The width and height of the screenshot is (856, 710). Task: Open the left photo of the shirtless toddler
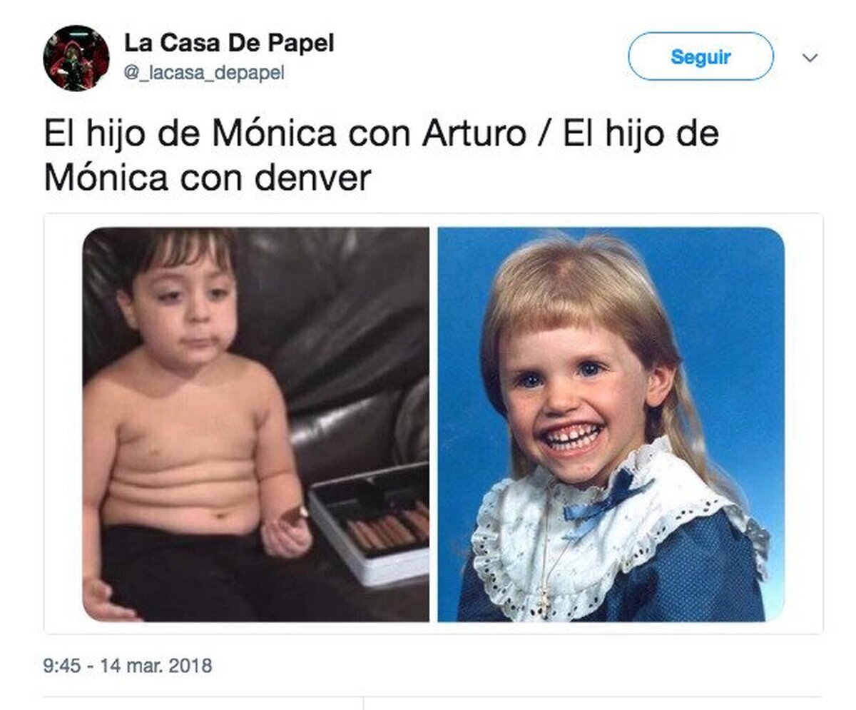(256, 425)
